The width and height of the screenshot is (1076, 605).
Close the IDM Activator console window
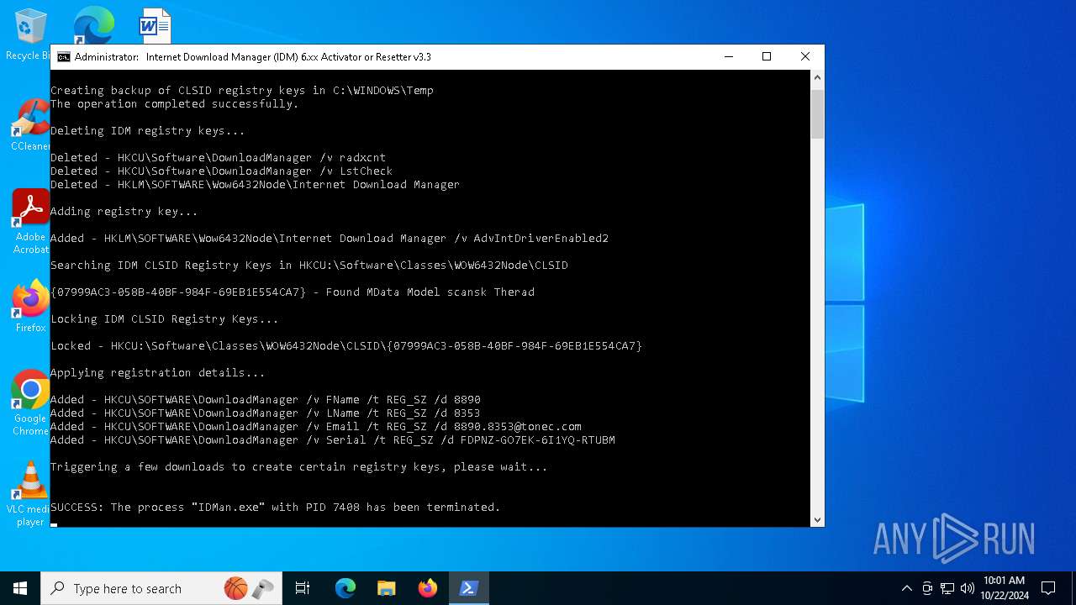[805, 56]
